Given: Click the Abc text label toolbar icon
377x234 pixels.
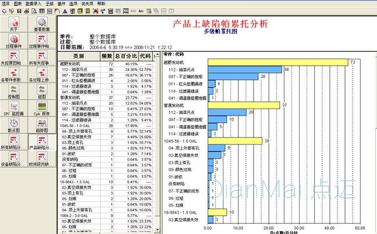Looking at the screenshot, I should click(141, 11).
